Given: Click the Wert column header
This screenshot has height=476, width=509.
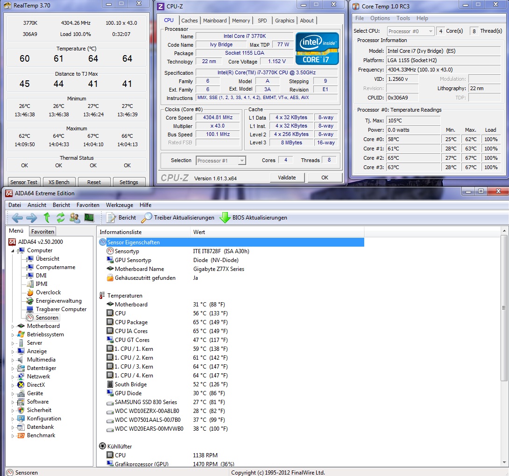Looking at the screenshot, I should (x=277, y=232).
